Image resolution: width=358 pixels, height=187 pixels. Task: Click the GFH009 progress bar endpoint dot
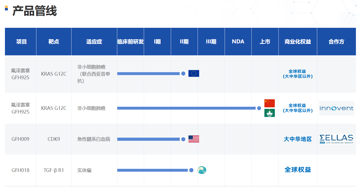pyautogui.click(x=183, y=139)
